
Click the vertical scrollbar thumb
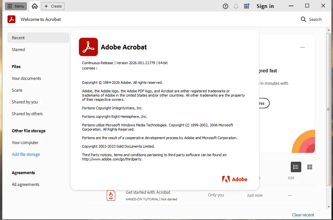point(328,109)
